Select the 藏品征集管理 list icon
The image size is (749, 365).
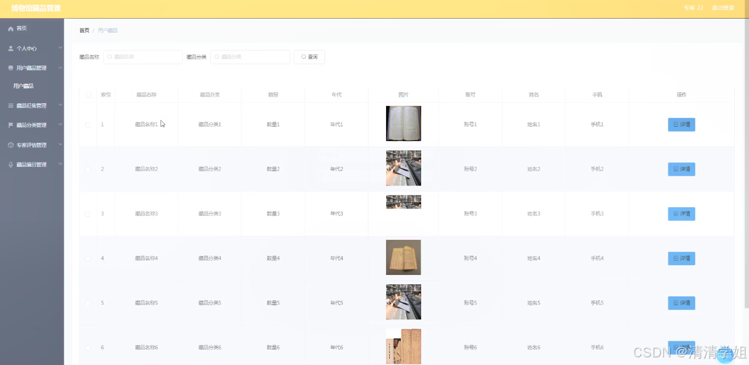(10, 105)
